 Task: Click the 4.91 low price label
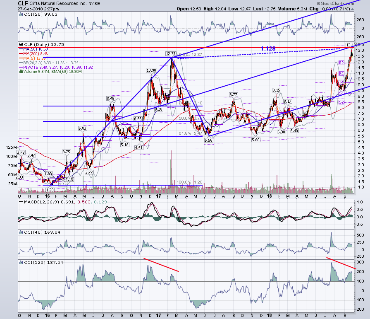(139, 147)
